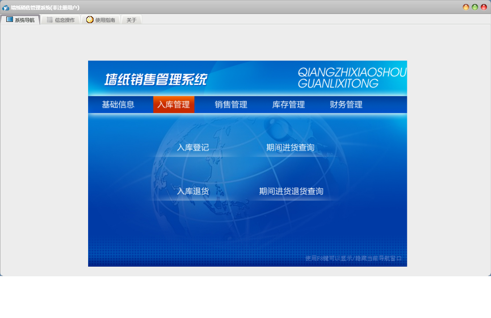This screenshot has width=491, height=318.
Task: Open 期间进货查询 function
Action: tap(290, 147)
